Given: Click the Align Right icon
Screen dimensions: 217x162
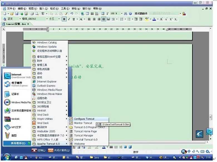Looking at the screenshot, I should click(99, 19).
